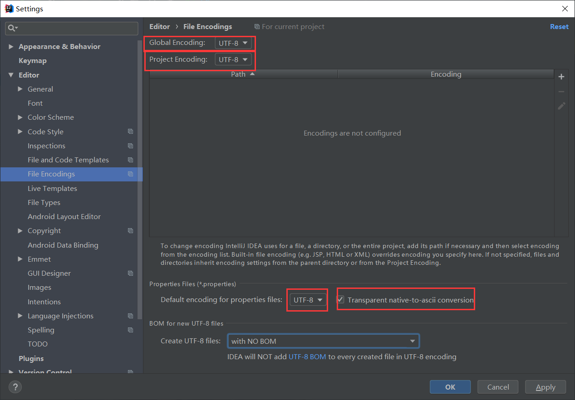Viewport: 575px width, 400px height.
Task: Expand the Language Injections node
Action: point(20,316)
